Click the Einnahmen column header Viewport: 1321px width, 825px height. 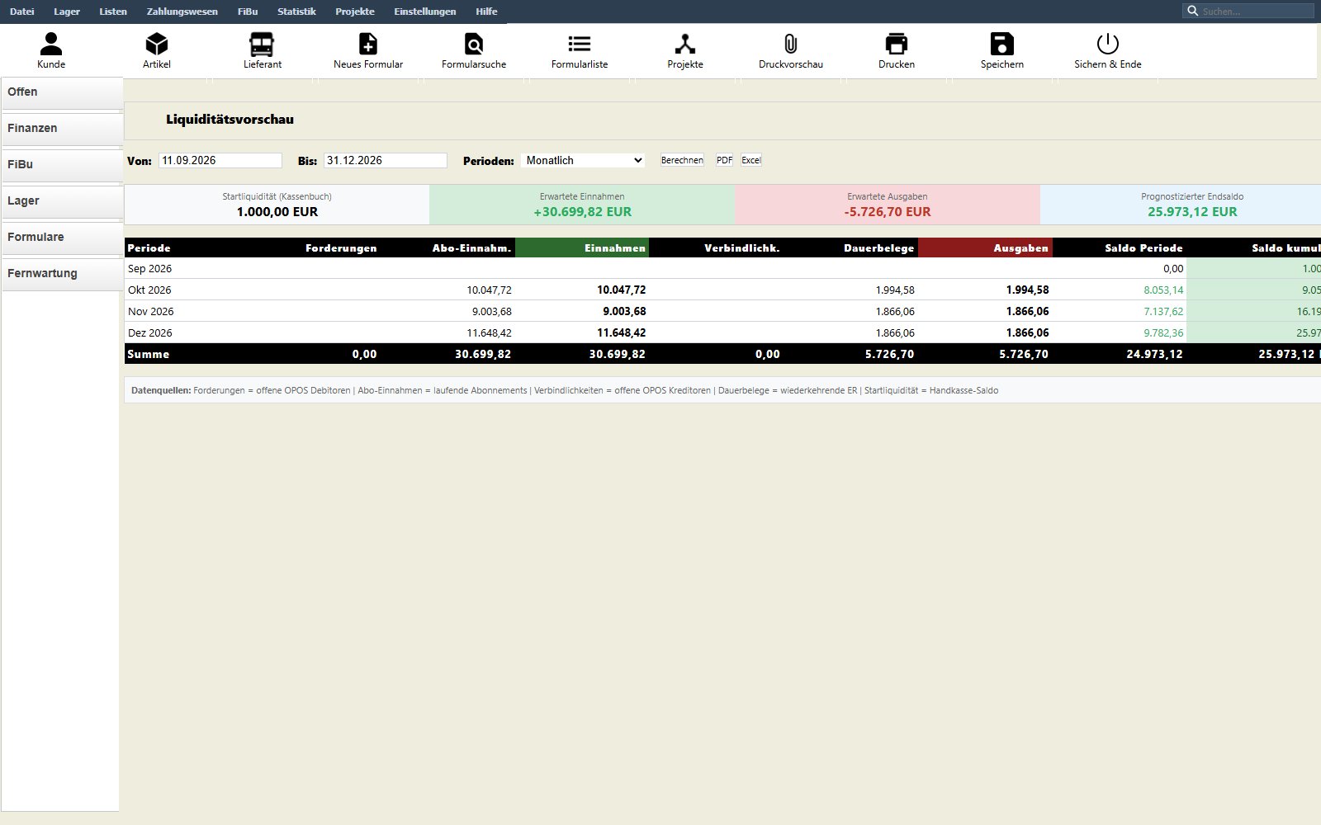(582, 247)
